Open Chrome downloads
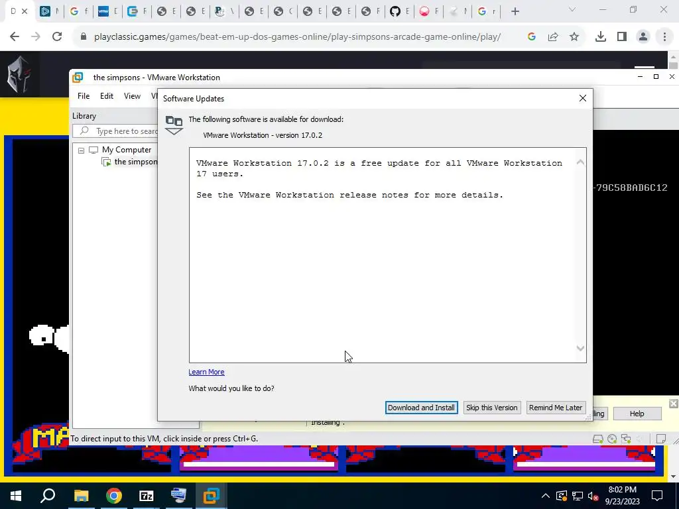The image size is (679, 509). pyautogui.click(x=601, y=37)
